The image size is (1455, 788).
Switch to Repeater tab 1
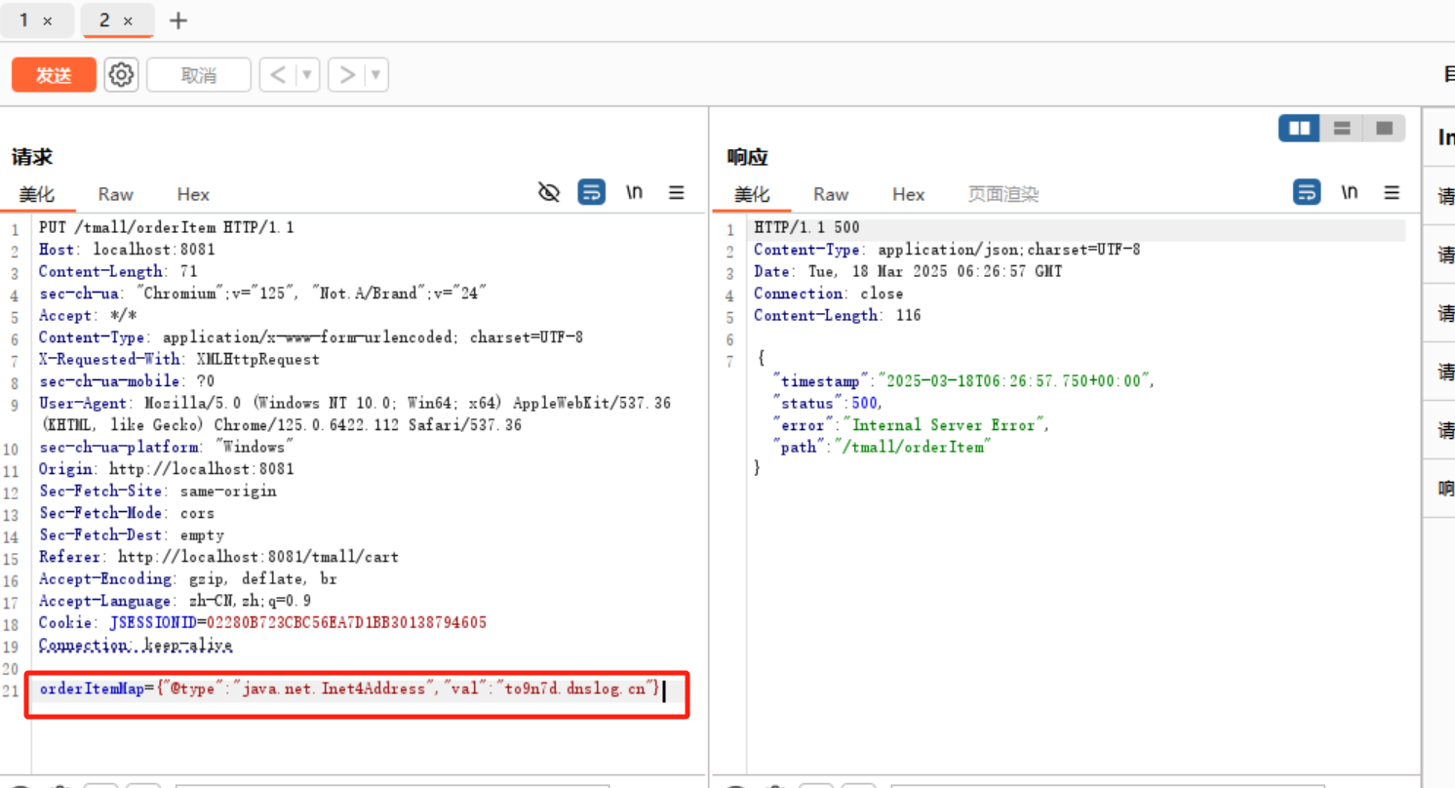coord(24,20)
